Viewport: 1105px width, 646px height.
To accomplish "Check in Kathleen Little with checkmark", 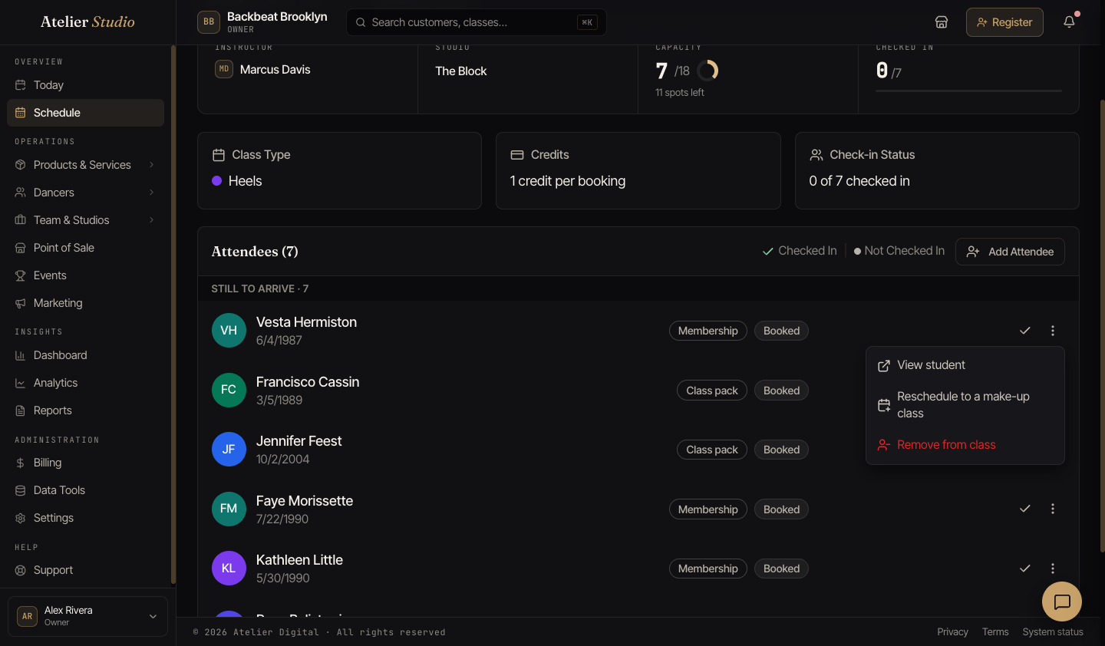I will [1024, 569].
